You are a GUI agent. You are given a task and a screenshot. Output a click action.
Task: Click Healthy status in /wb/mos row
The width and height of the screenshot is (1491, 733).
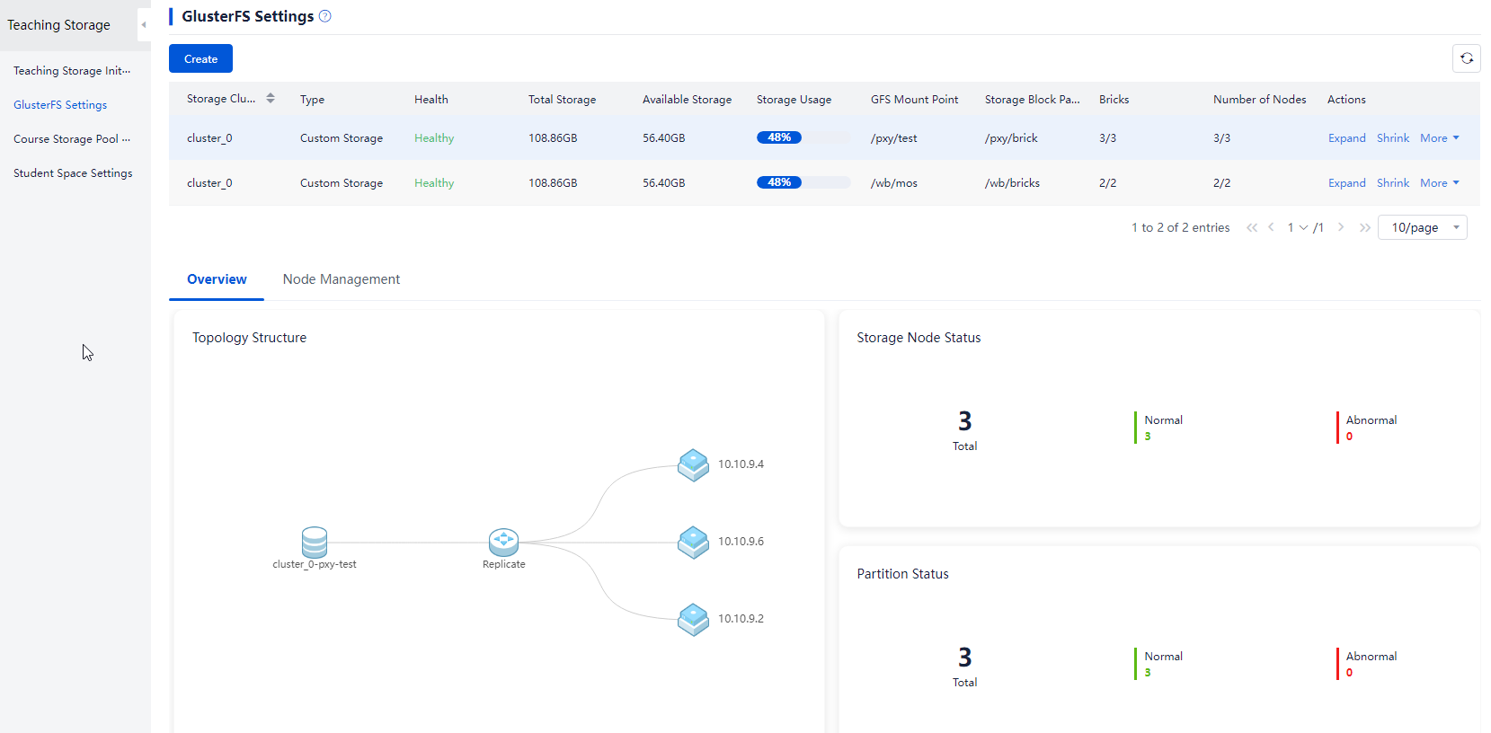coord(434,183)
